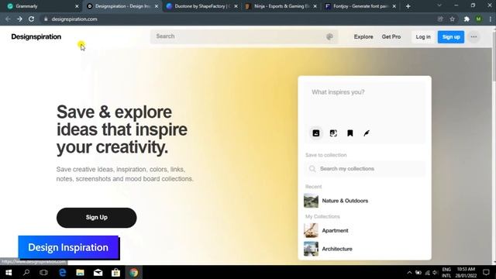Click the Log in button
The height and width of the screenshot is (279, 496).
coord(423,36)
